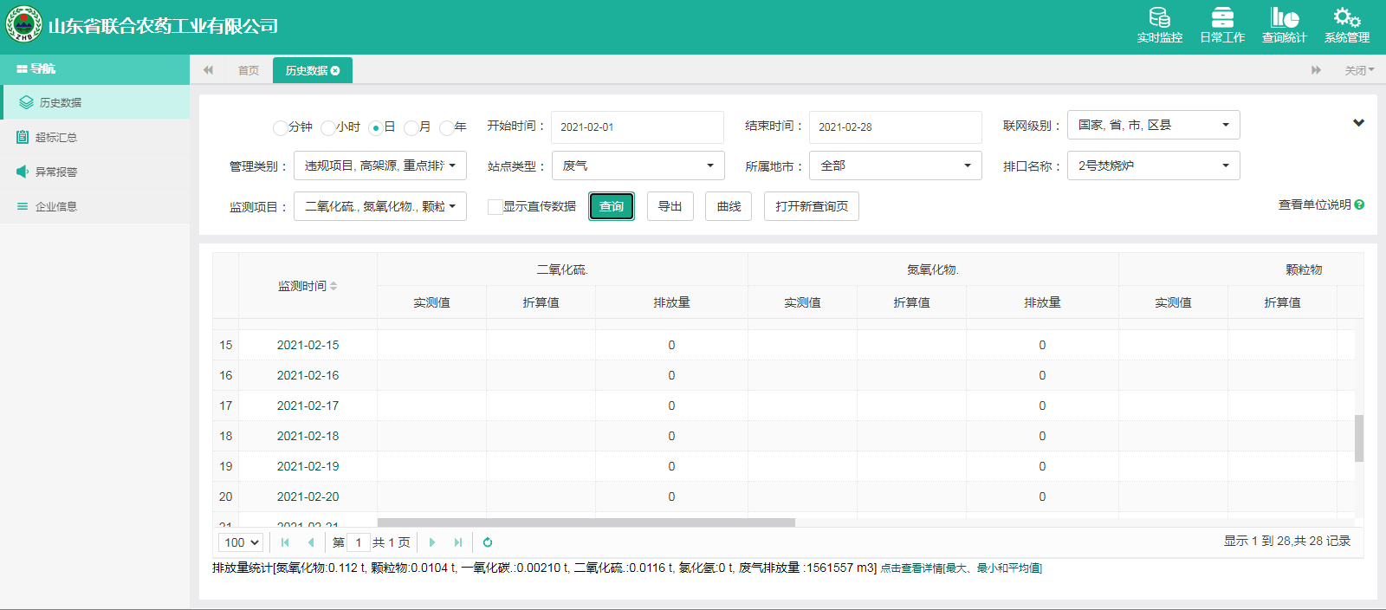Enable the 显示直传数据 checkbox
Screen dimensions: 1386x610
coord(495,207)
